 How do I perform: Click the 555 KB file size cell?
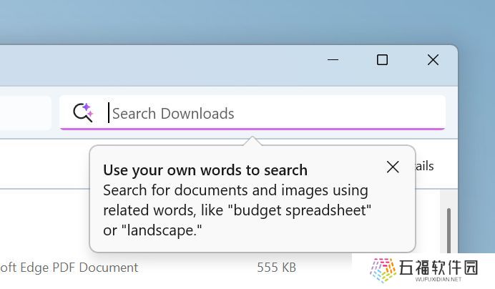(276, 268)
